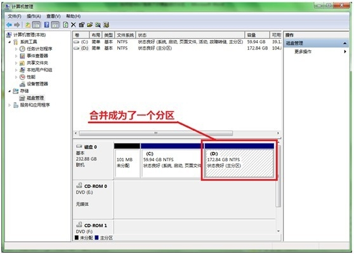The image size is (354, 254).
Task: Click the volume list scrollbar right arrow
Action: click(x=278, y=133)
